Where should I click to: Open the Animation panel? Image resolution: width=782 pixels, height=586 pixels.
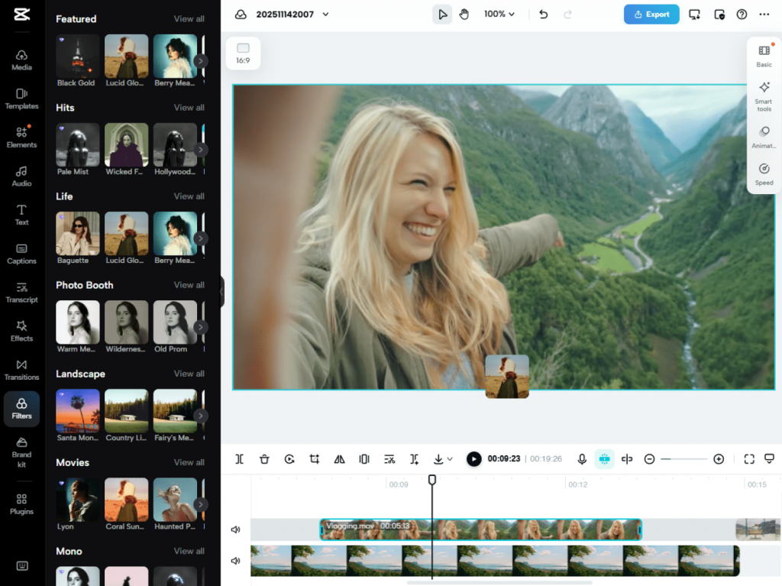click(764, 138)
